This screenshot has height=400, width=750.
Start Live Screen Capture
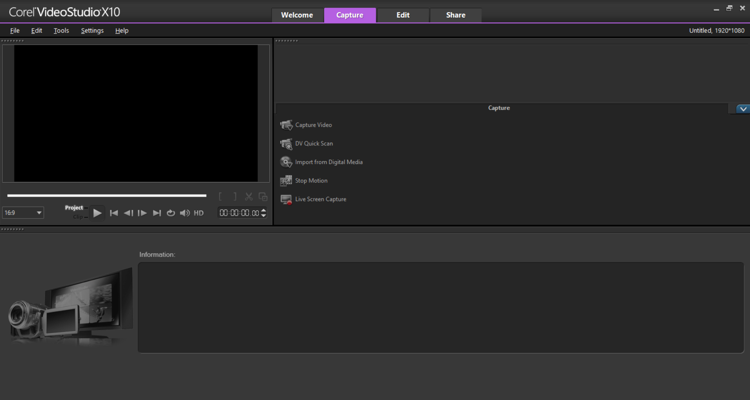[313, 199]
